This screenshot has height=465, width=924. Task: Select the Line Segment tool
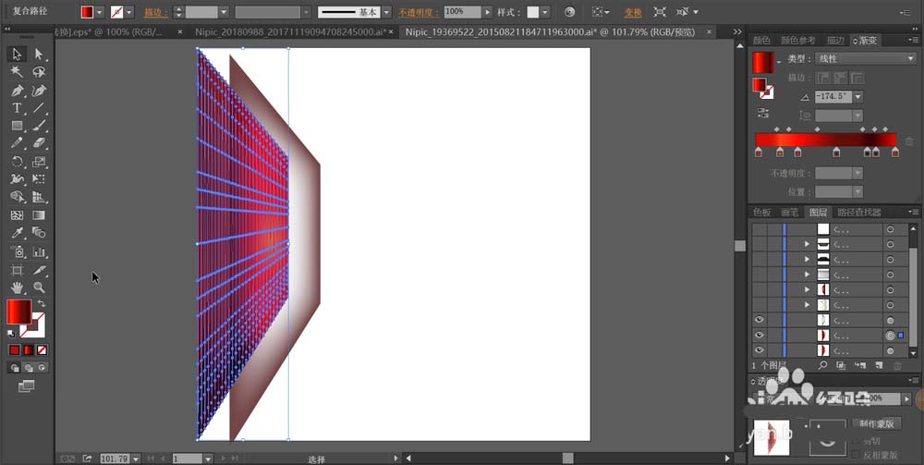39,108
